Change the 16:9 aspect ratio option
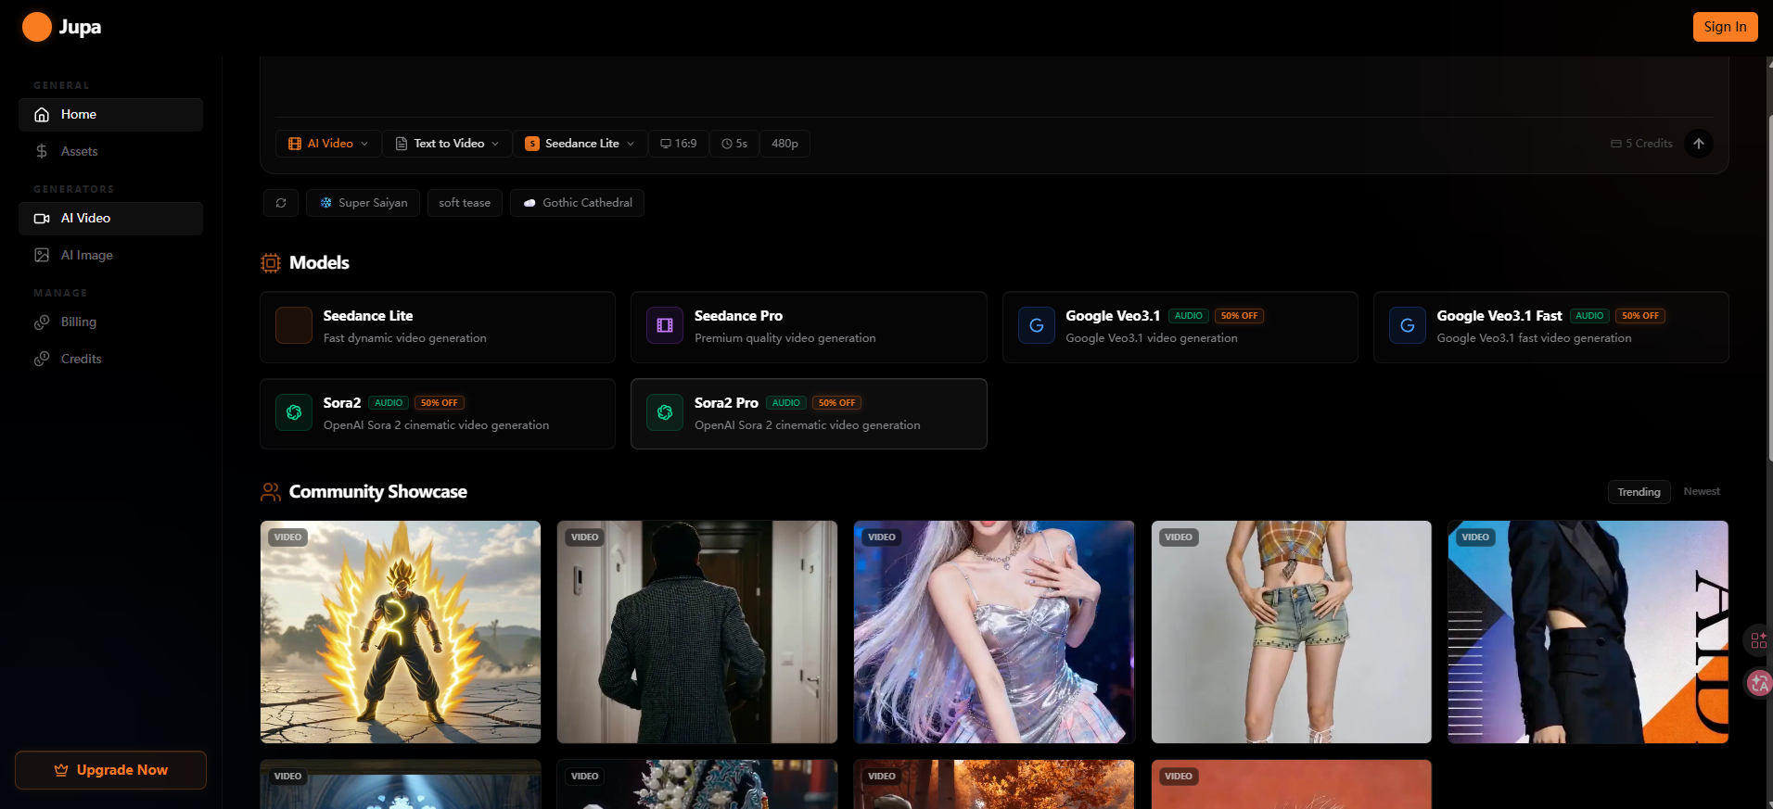Image resolution: width=1773 pixels, height=809 pixels. tap(679, 144)
